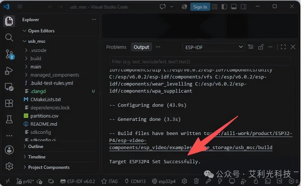This screenshot has height=186, width=301.
Task: Open the Accounts icon in activity bar
Action: pos(9,150)
